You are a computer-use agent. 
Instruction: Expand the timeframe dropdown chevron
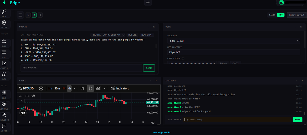point(75,89)
